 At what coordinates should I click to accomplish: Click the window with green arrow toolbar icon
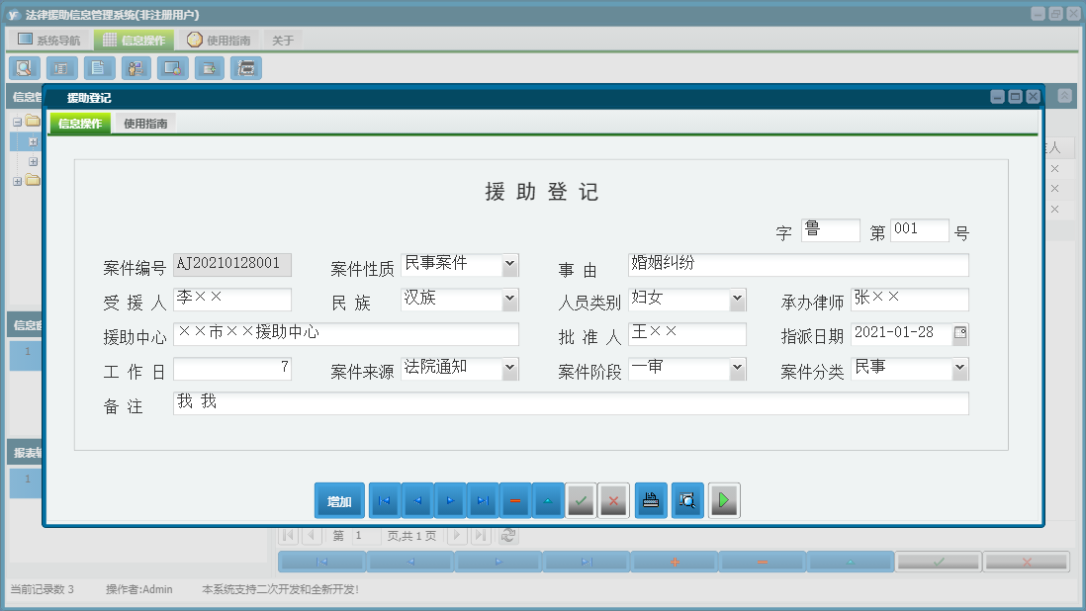(x=209, y=68)
